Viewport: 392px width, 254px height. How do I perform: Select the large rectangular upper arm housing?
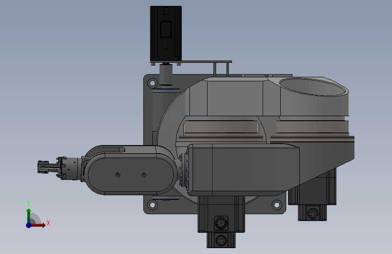click(243, 170)
